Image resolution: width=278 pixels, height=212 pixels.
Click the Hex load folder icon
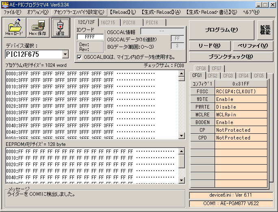[x=15, y=28]
